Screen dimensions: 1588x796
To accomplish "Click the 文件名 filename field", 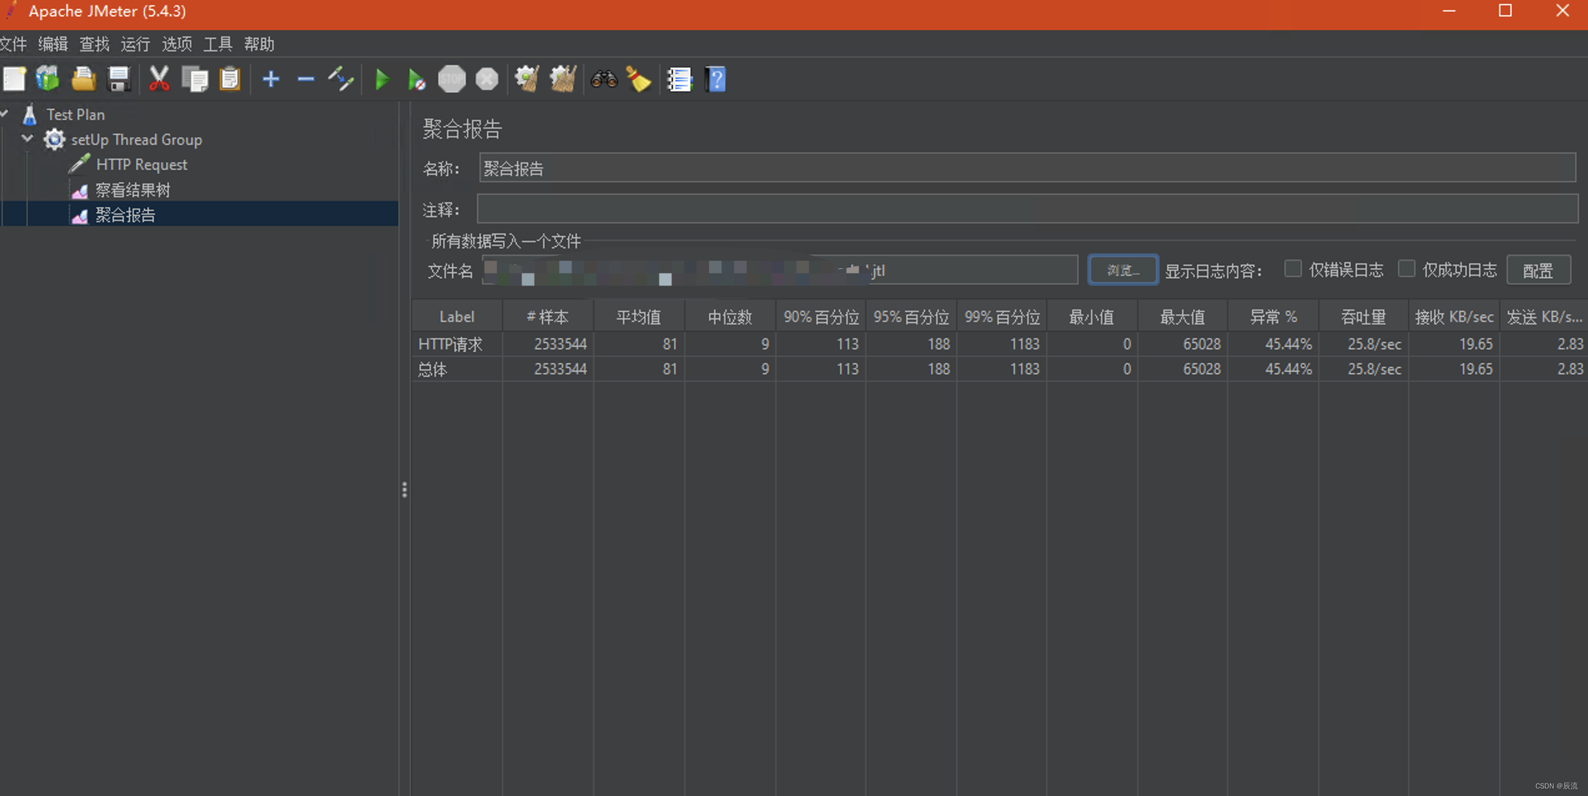I will pyautogui.click(x=780, y=270).
